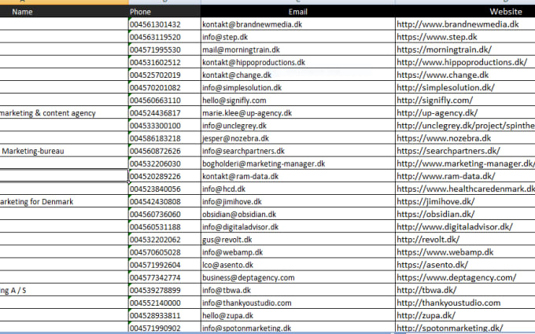Screen dimensions: 535x334
Task: Select email kontakt@brandnewmedia.dk
Action: click(x=252, y=24)
